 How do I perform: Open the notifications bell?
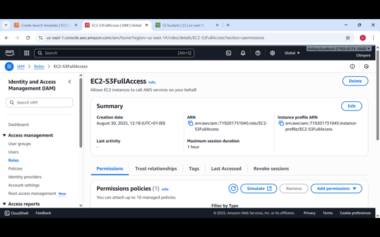(243, 53)
